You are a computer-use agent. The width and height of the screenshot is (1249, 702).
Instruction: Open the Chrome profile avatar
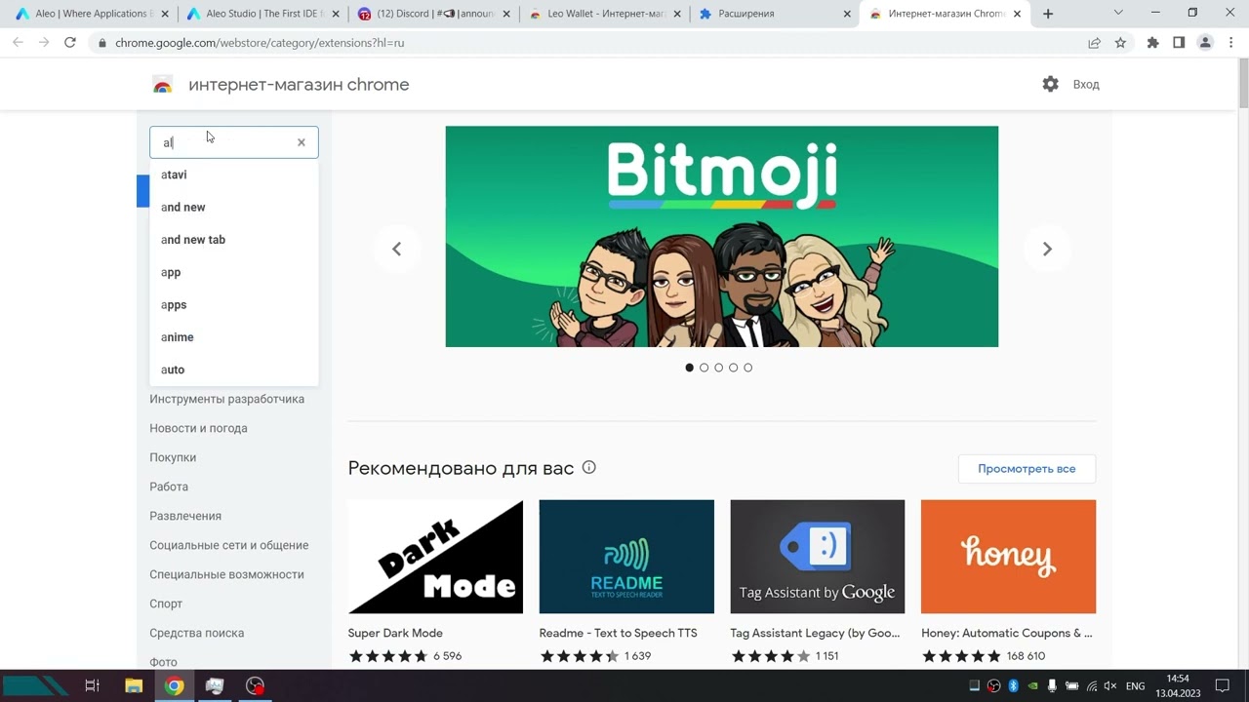1205,43
